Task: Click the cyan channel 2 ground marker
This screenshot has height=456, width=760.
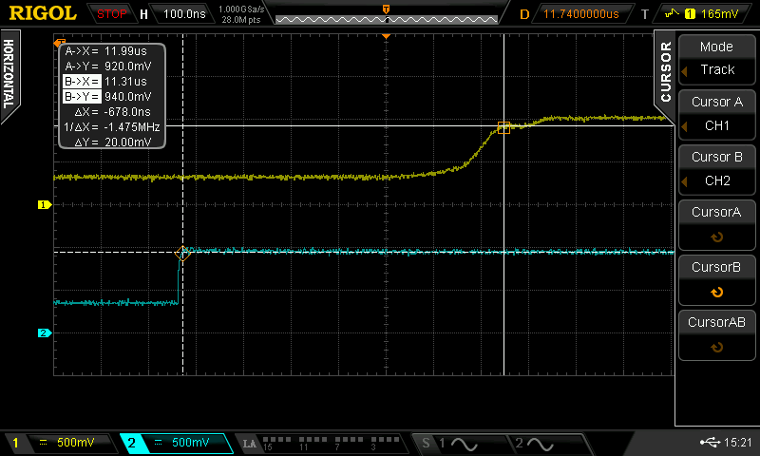Action: [x=43, y=333]
